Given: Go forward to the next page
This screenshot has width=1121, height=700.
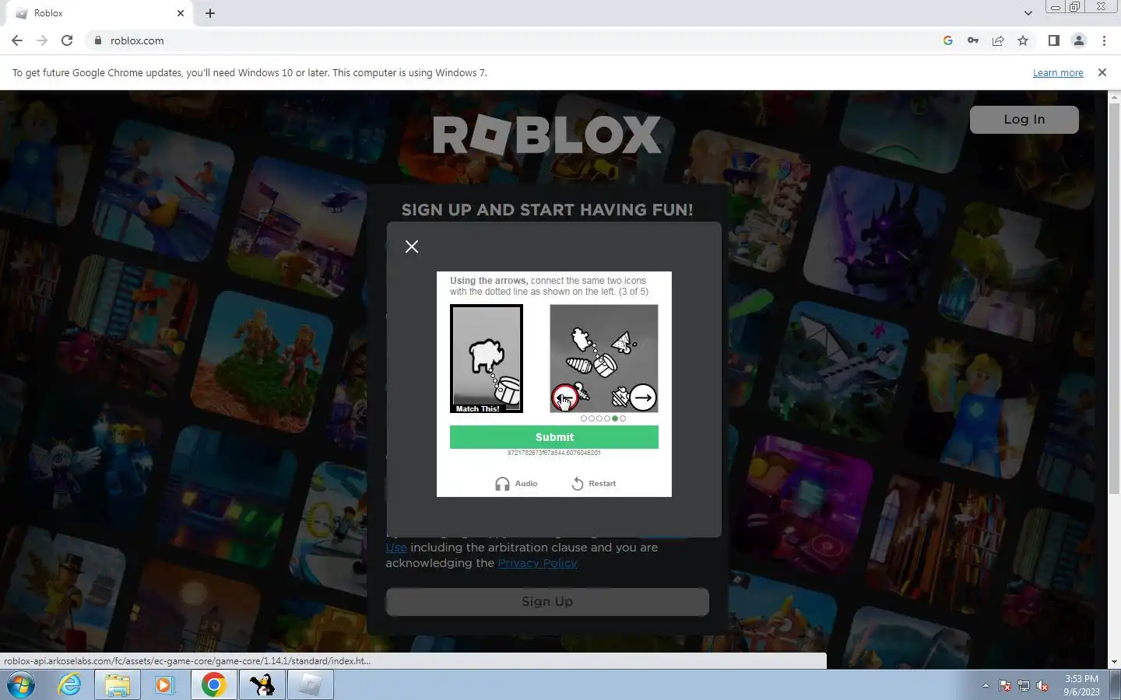Looking at the screenshot, I should click(42, 40).
